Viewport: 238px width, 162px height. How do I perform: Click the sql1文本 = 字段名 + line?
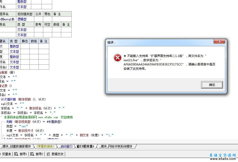[60, 135]
